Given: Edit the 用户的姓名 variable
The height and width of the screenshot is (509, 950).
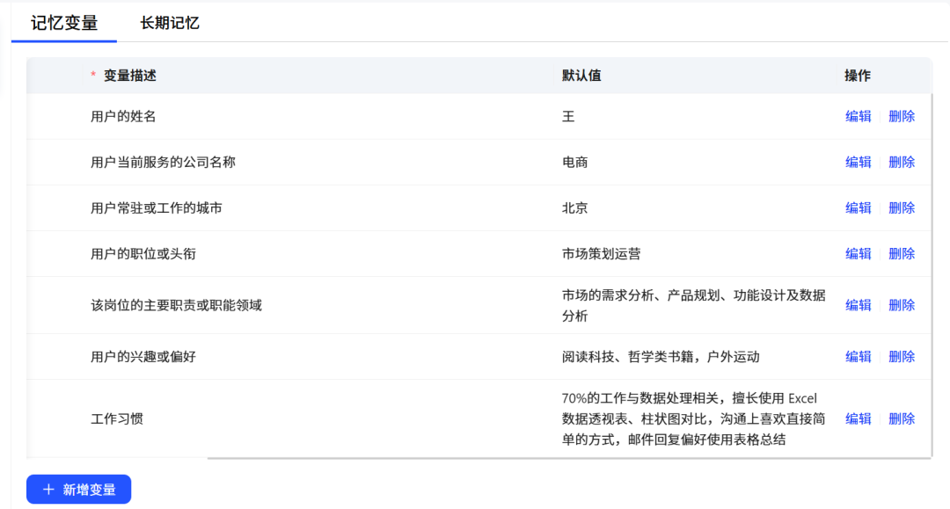Looking at the screenshot, I should pos(858,116).
